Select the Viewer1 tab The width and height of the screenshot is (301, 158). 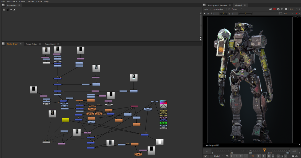[x=239, y=5]
